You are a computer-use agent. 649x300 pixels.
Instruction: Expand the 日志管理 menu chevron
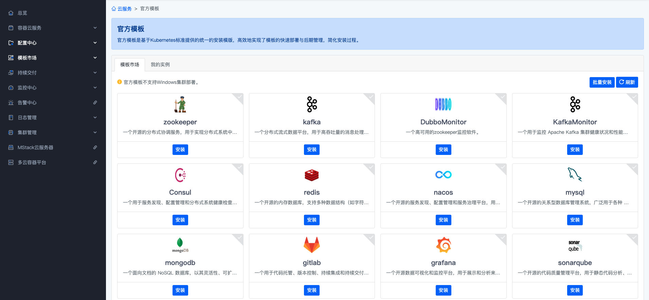point(95,118)
